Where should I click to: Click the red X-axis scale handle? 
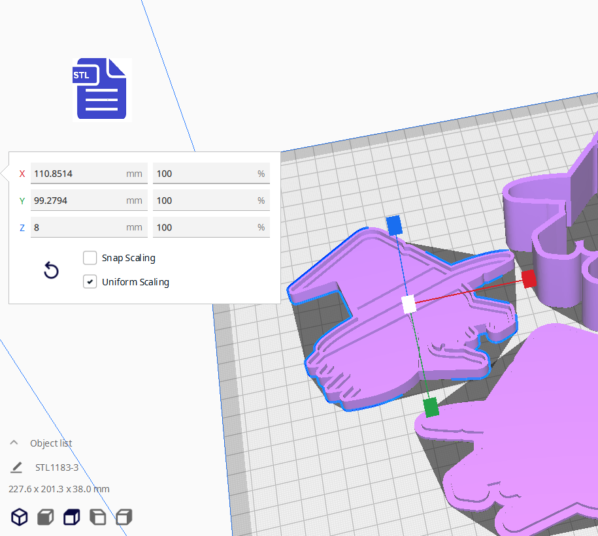(529, 279)
